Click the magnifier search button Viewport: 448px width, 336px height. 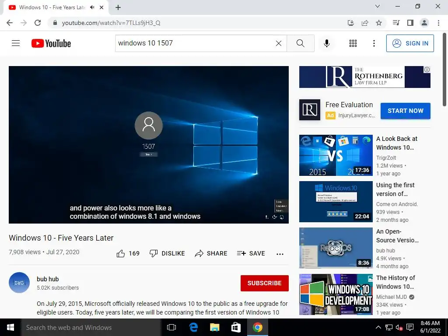click(x=300, y=43)
